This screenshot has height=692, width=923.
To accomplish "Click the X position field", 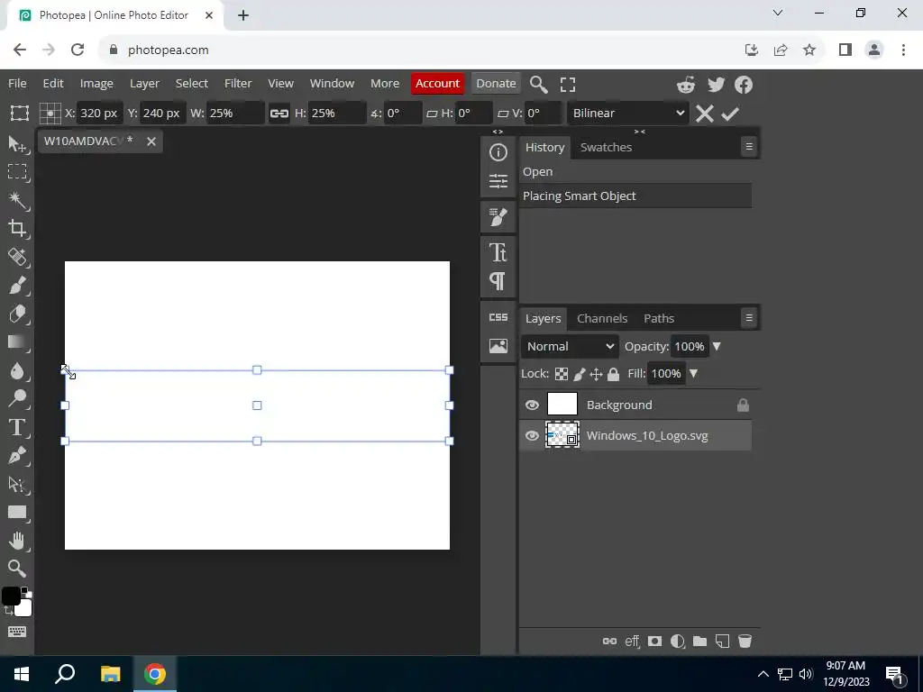I will 99,113.
